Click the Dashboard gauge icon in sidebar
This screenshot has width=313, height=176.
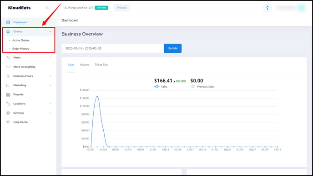click(x=8, y=22)
